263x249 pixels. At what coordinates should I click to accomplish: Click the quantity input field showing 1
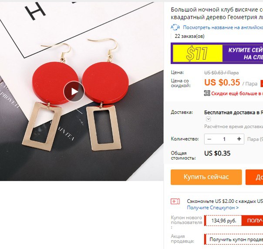point(224,139)
